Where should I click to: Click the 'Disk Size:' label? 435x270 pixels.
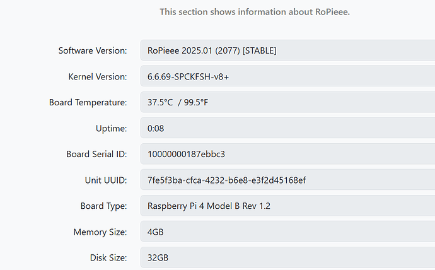pos(108,258)
